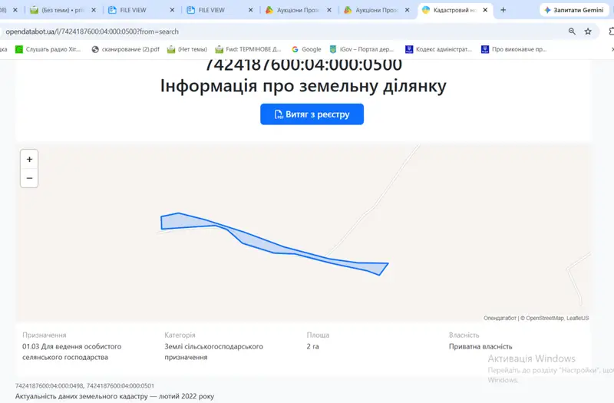Click the 'Актуальність даних земельного кадастру' line
The height and width of the screenshot is (403, 614).
tap(114, 396)
